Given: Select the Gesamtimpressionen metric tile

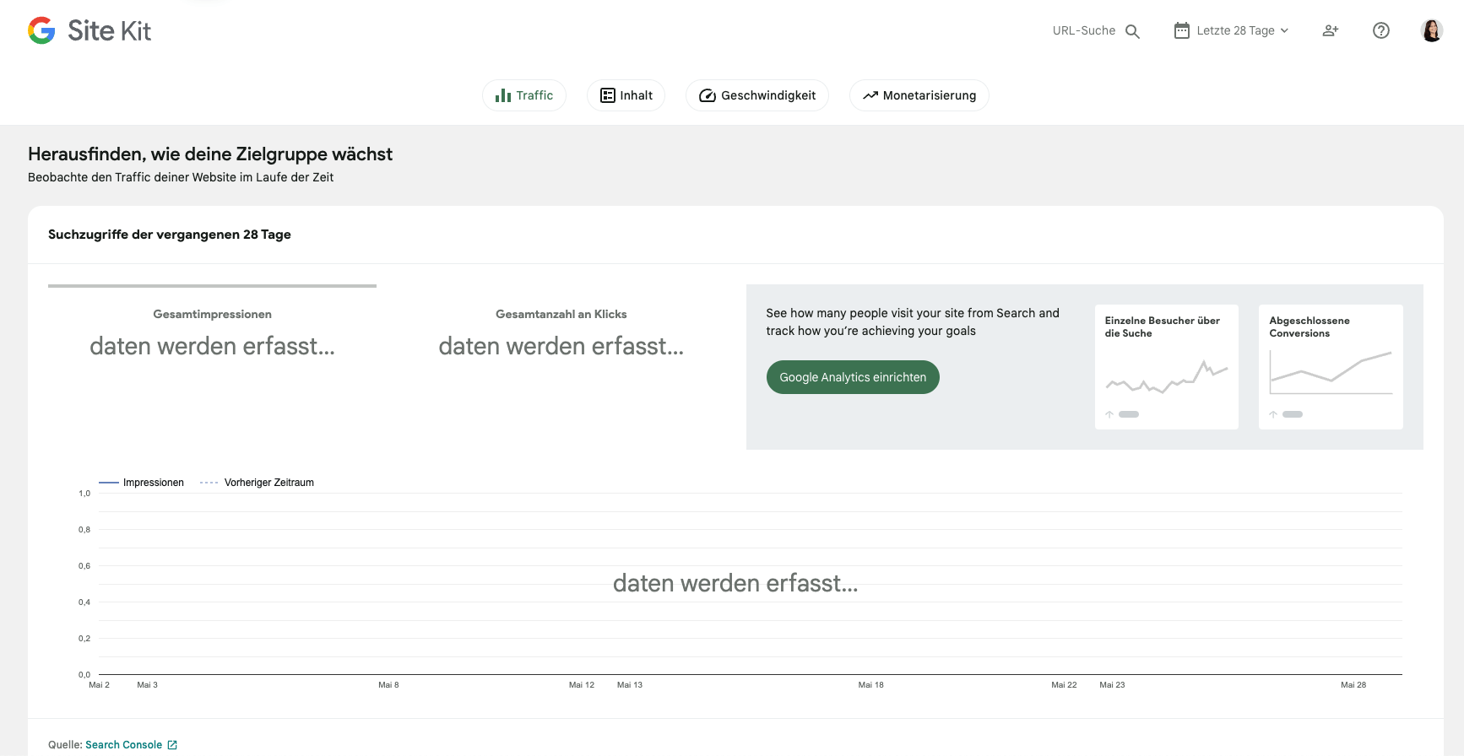Looking at the screenshot, I should click(x=212, y=335).
